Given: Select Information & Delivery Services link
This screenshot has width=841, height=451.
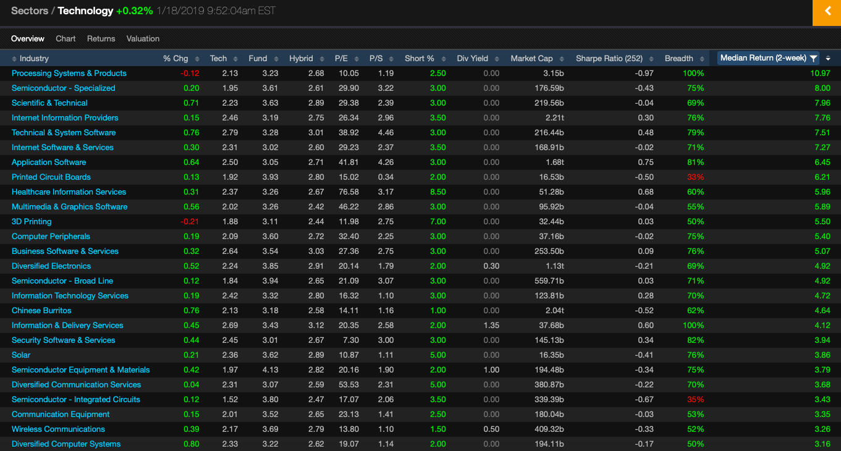Looking at the screenshot, I should 67,325.
